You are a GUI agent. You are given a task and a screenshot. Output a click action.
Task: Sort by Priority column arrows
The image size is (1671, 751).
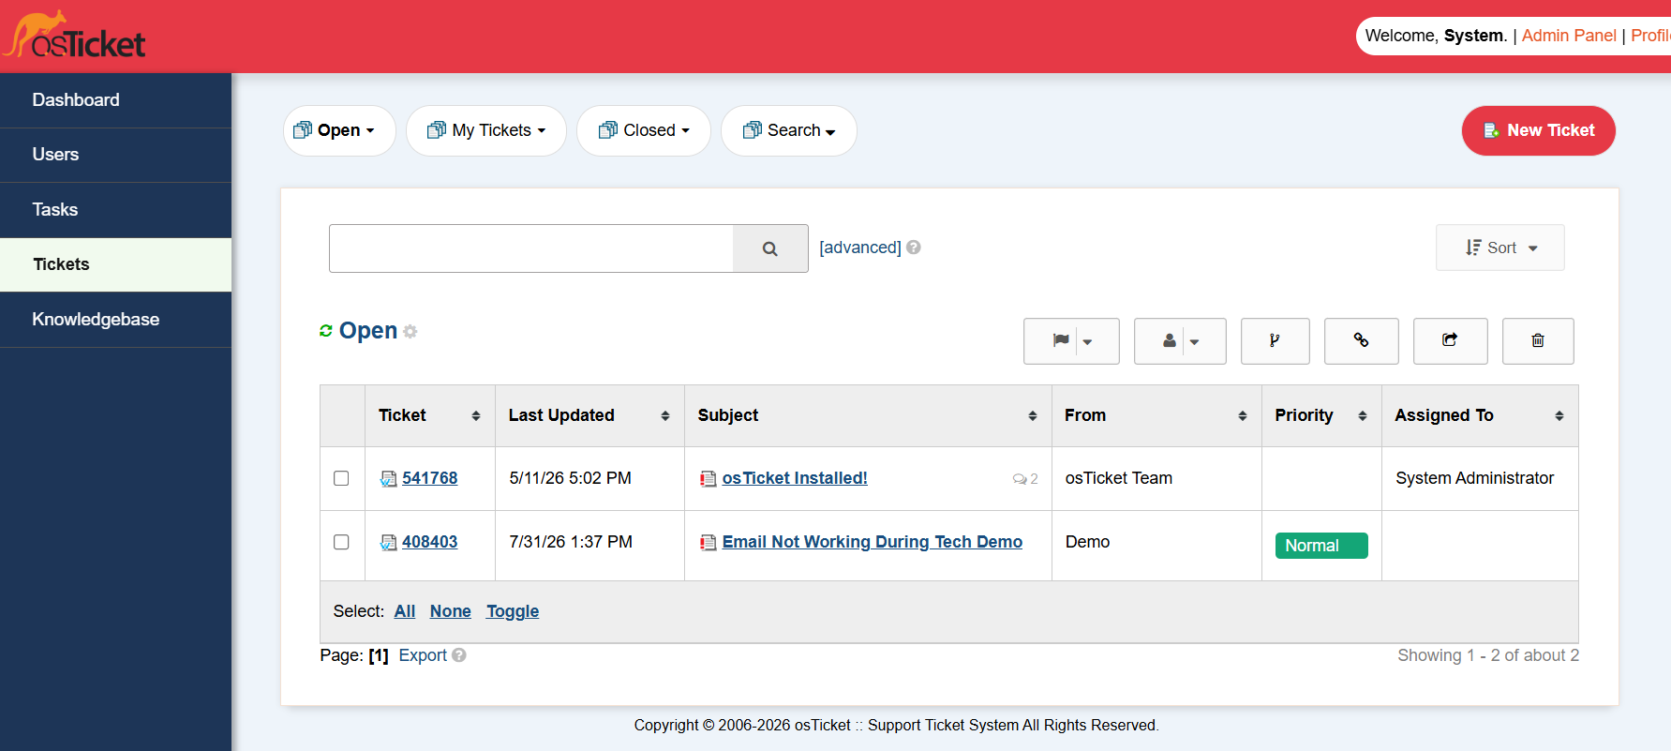pyautogui.click(x=1363, y=416)
